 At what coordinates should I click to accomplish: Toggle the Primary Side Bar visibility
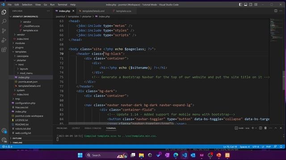click(x=240, y=4)
